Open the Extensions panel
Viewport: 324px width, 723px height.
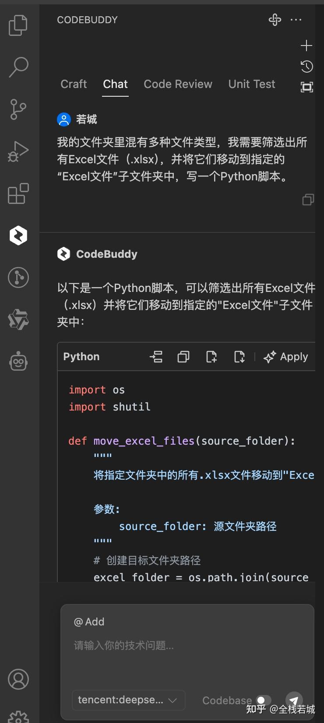click(18, 194)
